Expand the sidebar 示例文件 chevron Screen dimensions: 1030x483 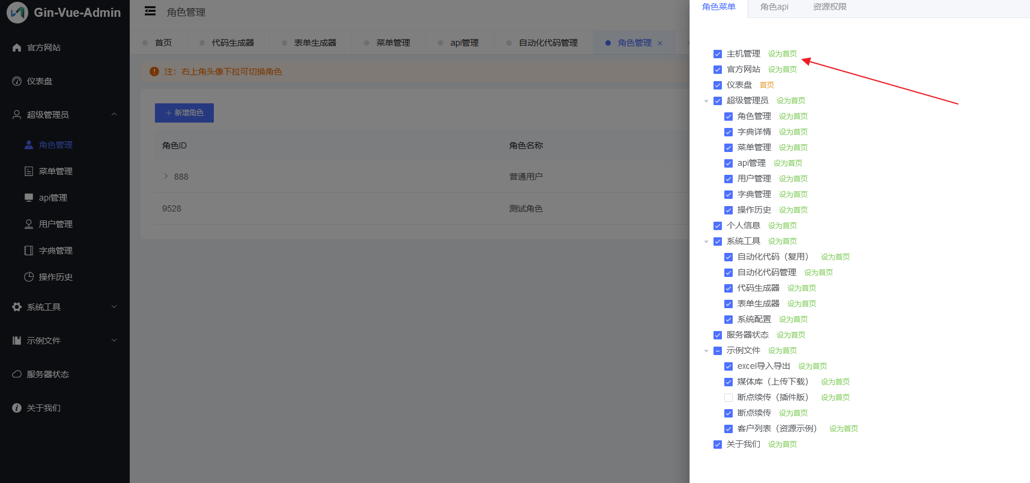114,340
